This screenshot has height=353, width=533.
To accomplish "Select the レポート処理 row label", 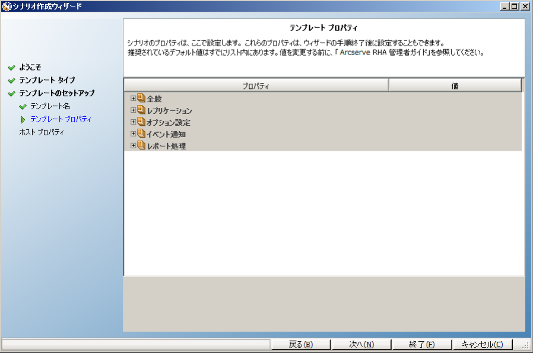I will (166, 147).
